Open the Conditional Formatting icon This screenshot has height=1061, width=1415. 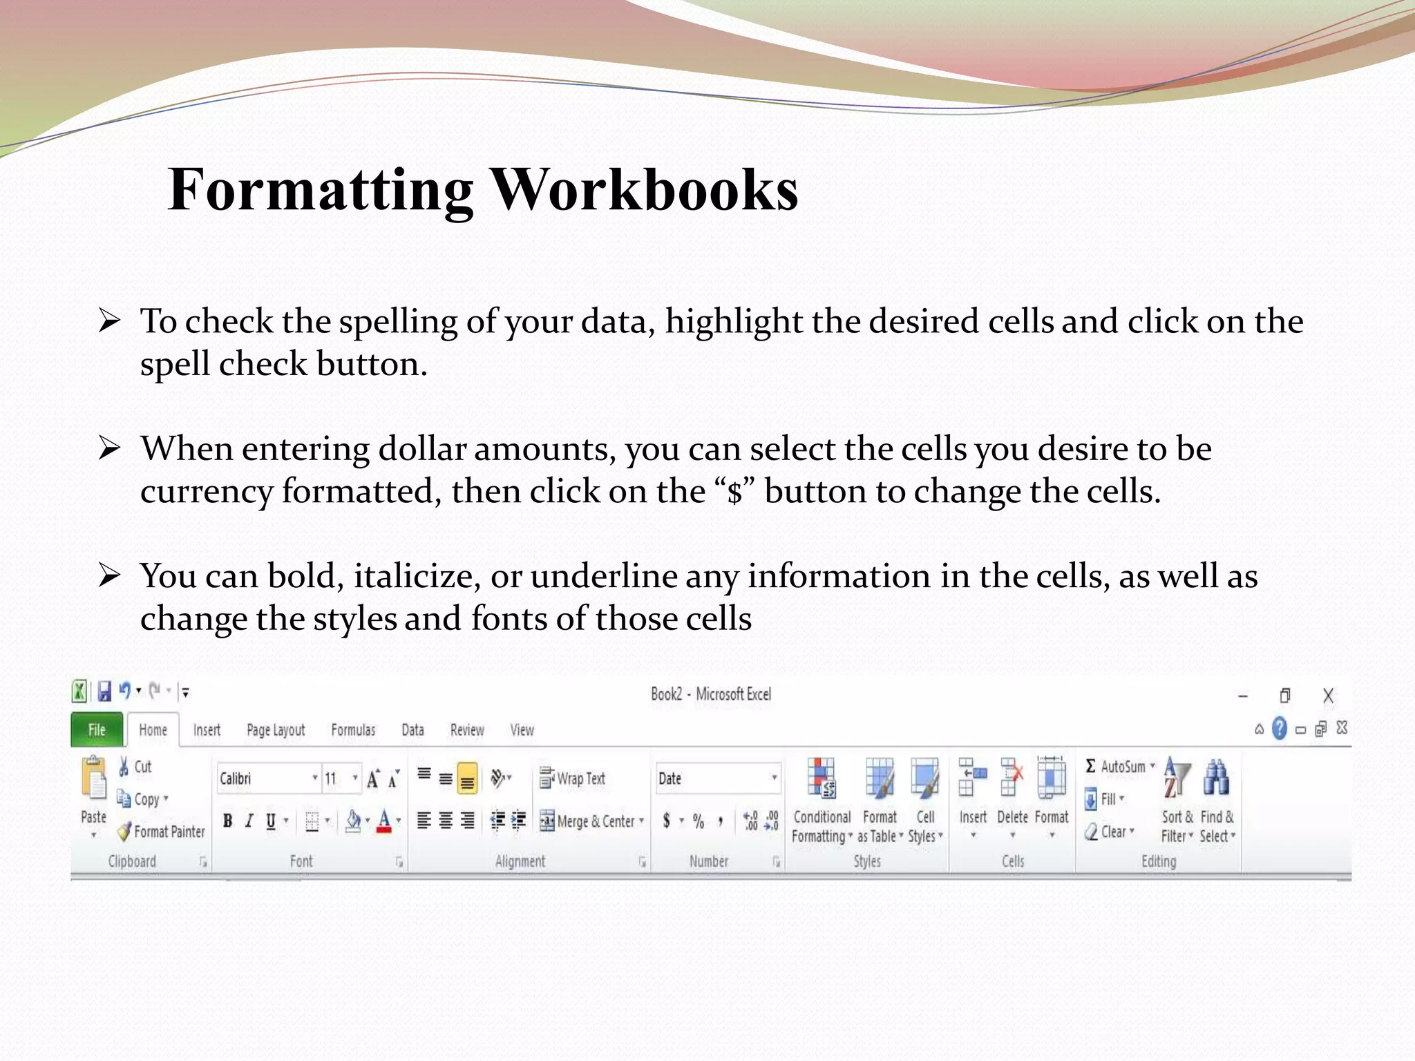822,778
